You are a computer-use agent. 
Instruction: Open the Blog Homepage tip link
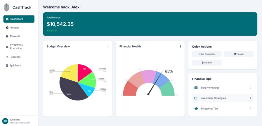click(x=223, y=88)
